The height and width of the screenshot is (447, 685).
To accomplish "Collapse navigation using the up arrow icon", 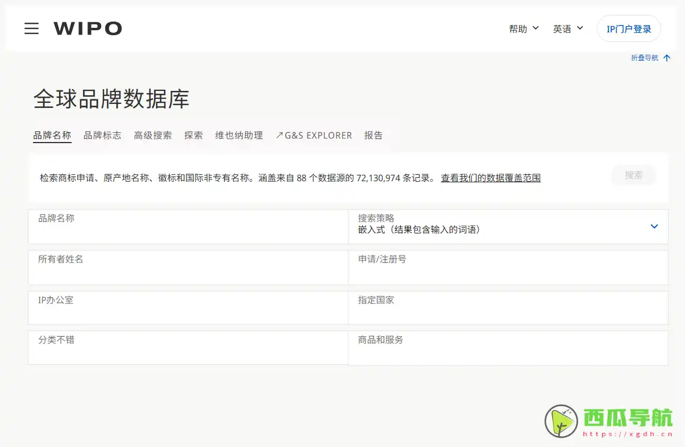I will point(666,57).
